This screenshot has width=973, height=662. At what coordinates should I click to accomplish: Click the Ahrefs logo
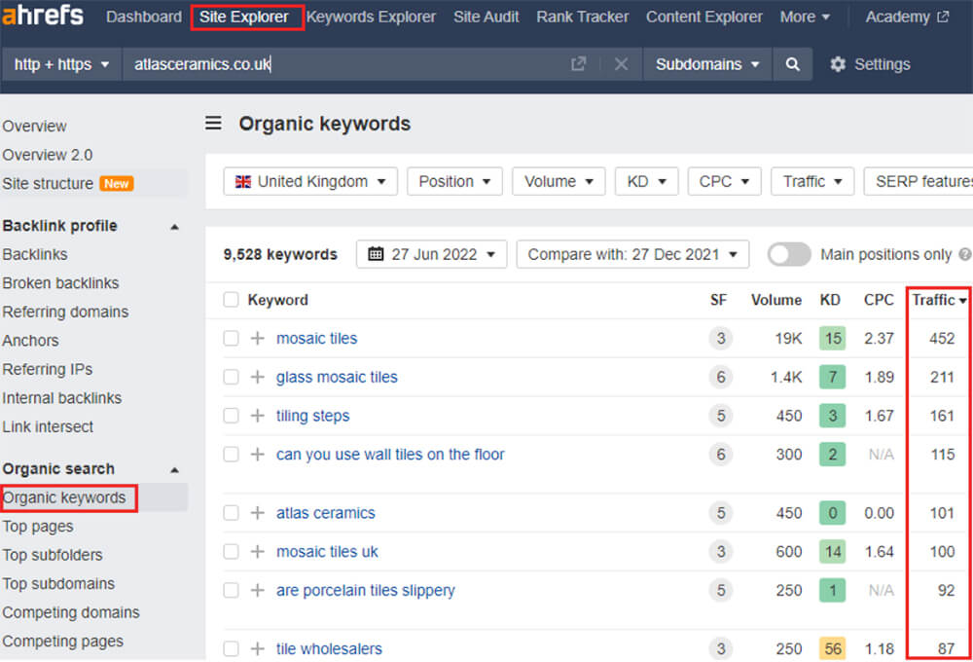click(42, 15)
